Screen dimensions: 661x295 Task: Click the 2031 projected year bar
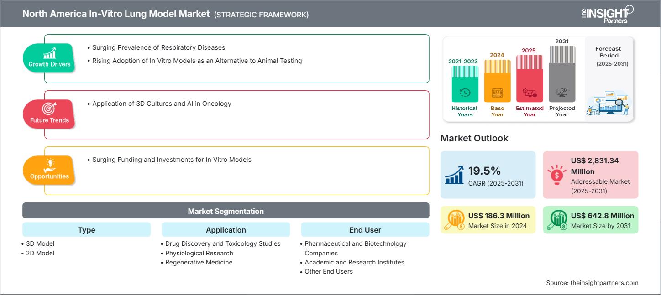coord(562,74)
